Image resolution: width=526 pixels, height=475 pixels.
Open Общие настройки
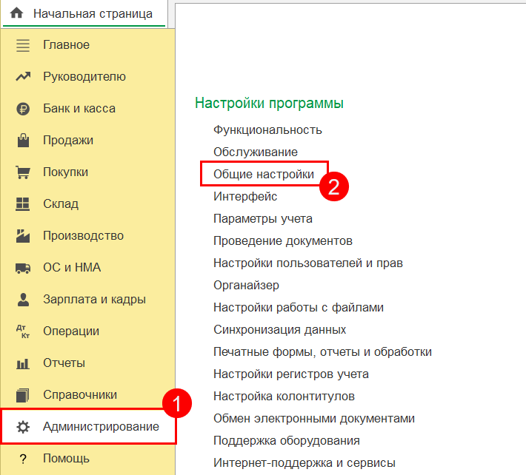click(264, 174)
